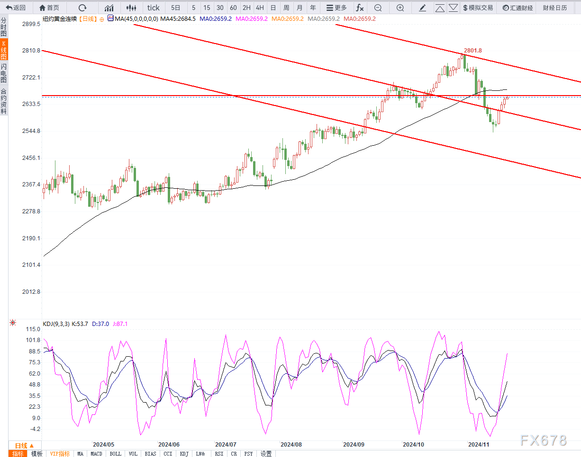Select the candlestick chart type icon
This screenshot has height=457, width=581.
pos(131,8)
